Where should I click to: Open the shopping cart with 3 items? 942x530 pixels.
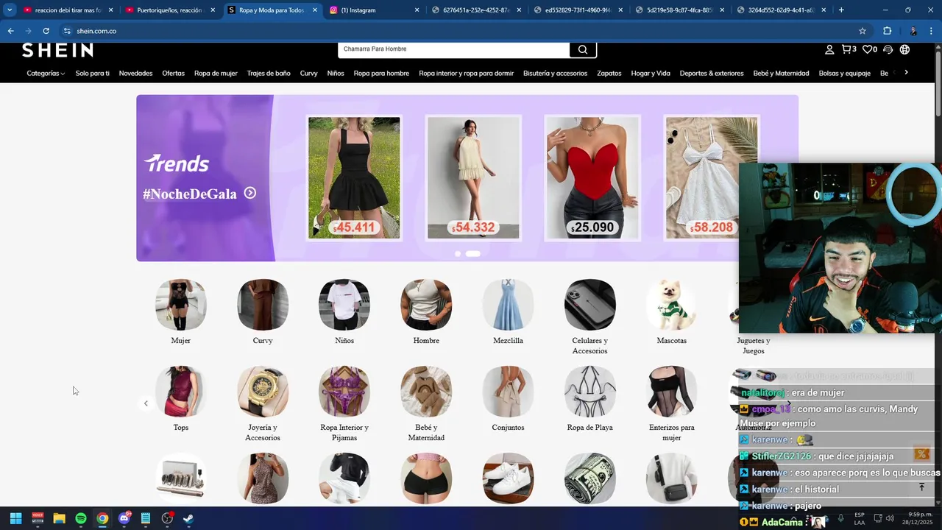[849, 49]
